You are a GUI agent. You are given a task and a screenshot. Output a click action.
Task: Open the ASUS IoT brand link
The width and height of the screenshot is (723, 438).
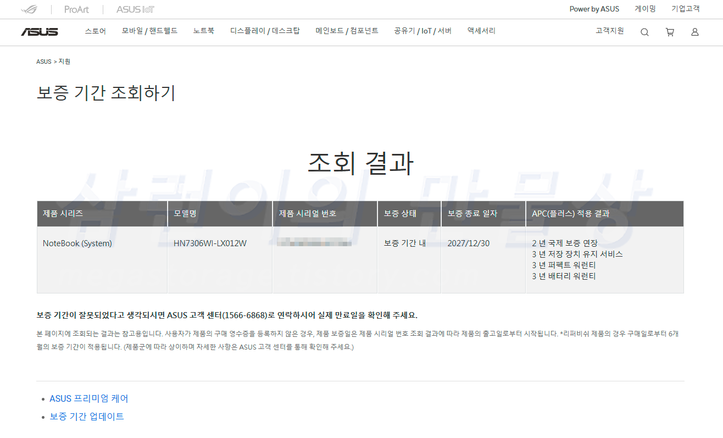click(135, 9)
